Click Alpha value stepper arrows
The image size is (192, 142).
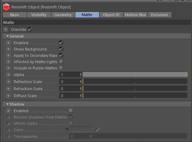(x=81, y=75)
